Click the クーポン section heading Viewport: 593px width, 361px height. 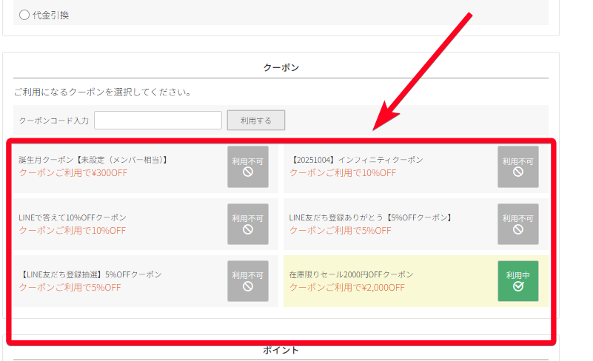click(x=281, y=67)
